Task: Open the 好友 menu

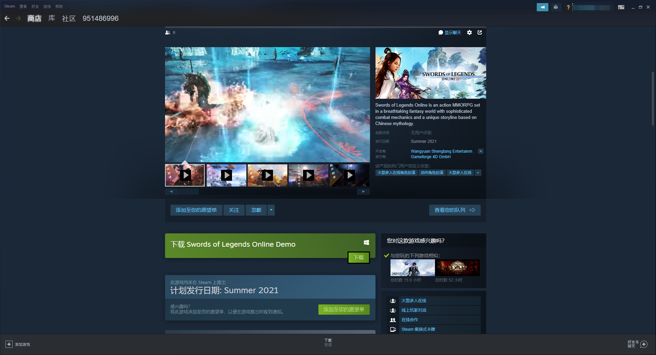Action: [x=35, y=6]
